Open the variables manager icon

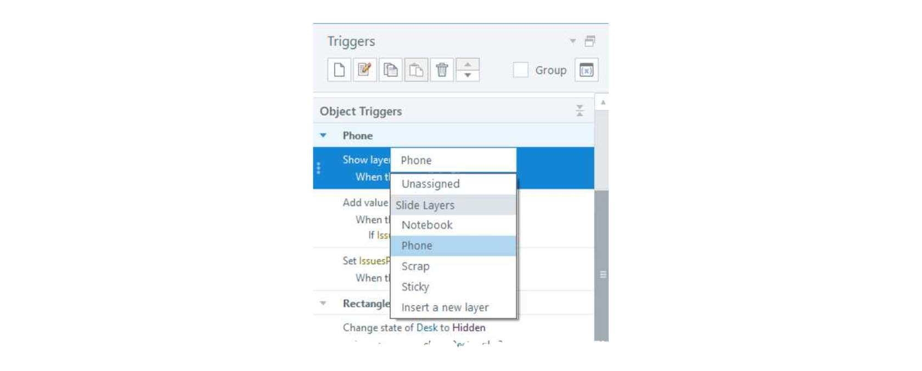click(587, 70)
